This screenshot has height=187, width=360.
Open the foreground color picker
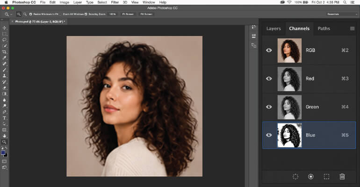coord(3,152)
